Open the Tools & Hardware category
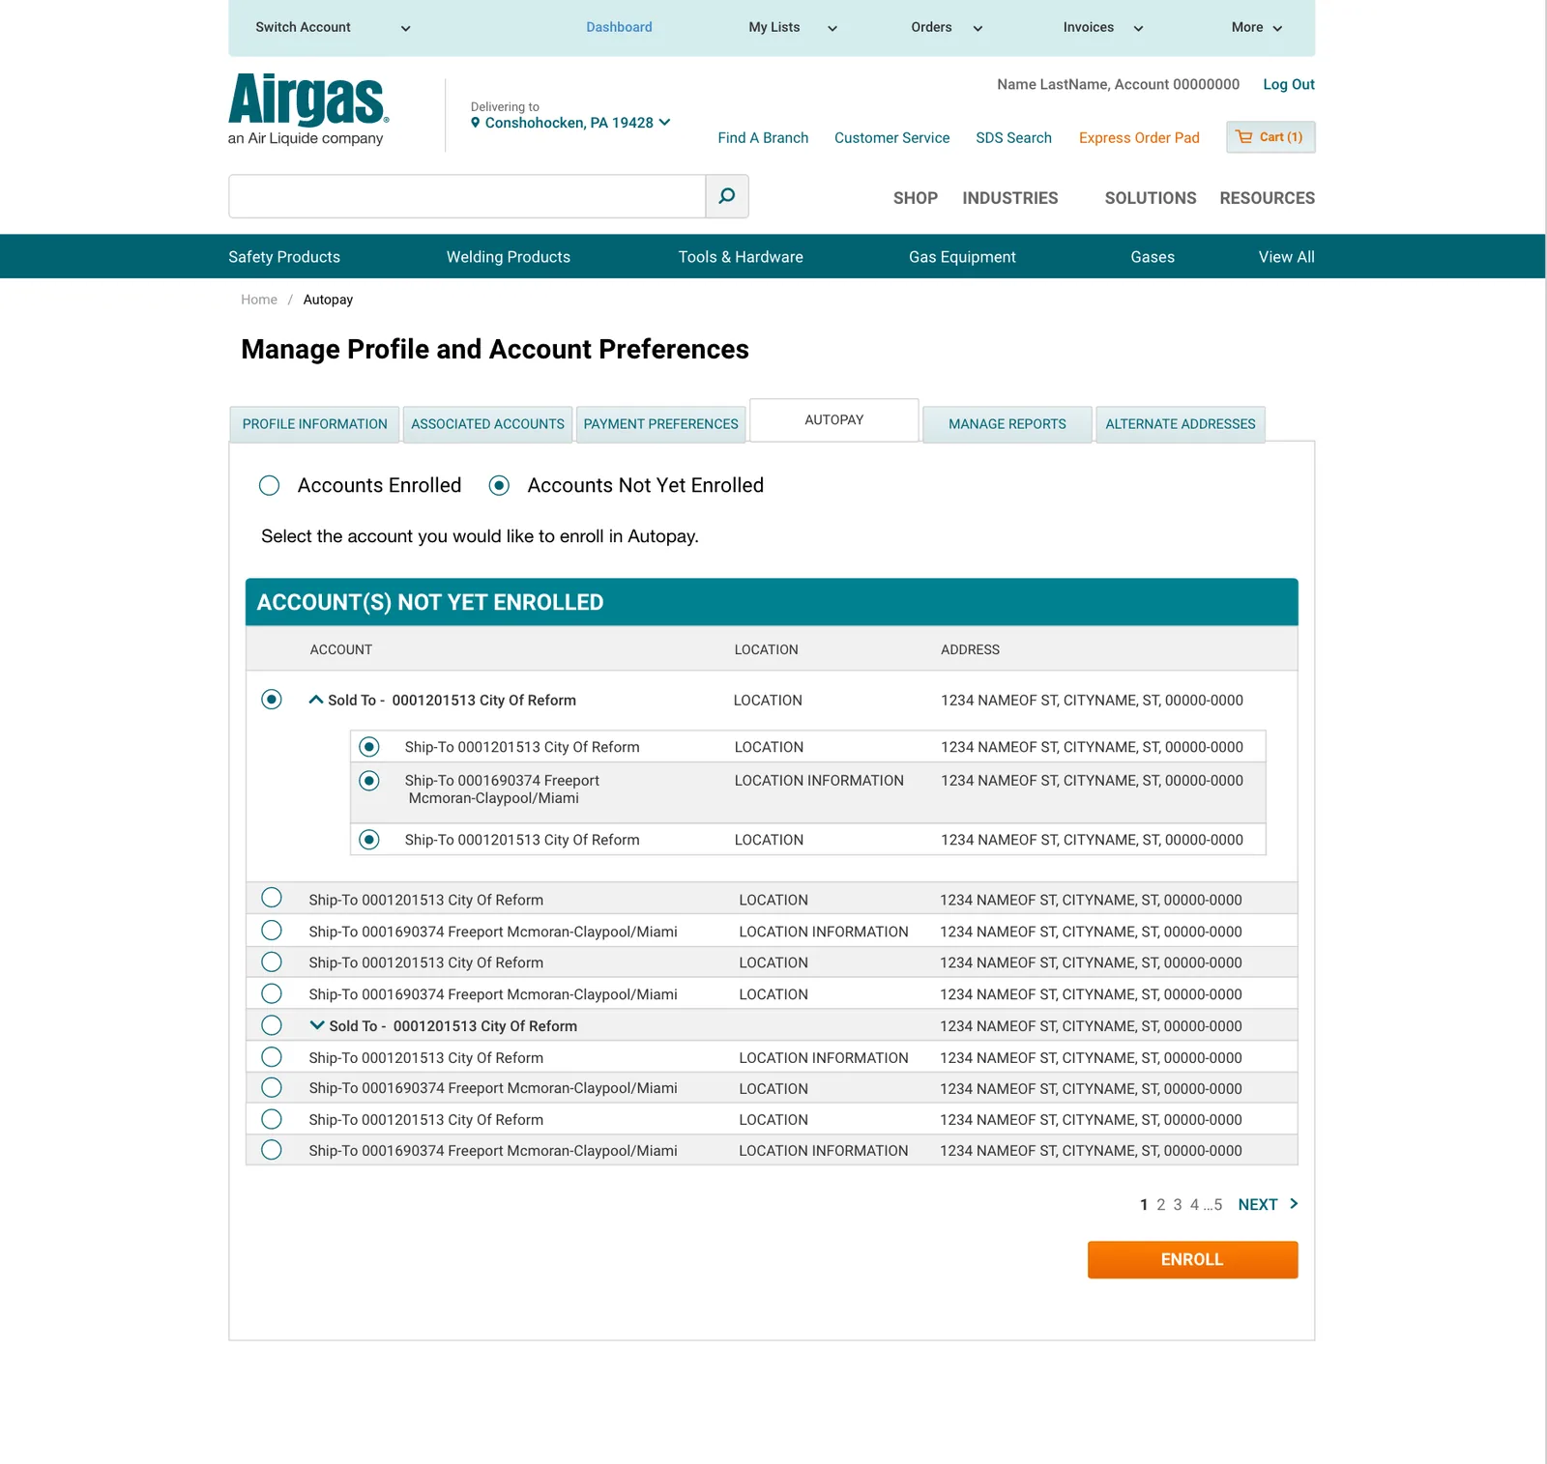 click(x=741, y=257)
